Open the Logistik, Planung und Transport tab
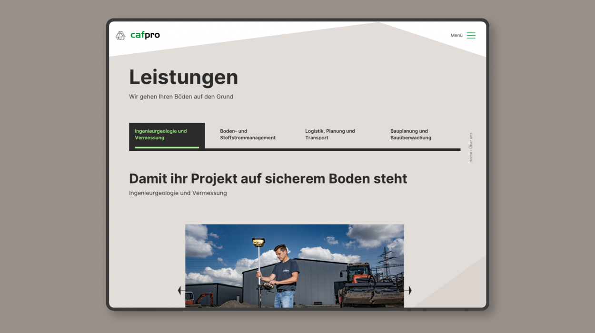 point(330,134)
